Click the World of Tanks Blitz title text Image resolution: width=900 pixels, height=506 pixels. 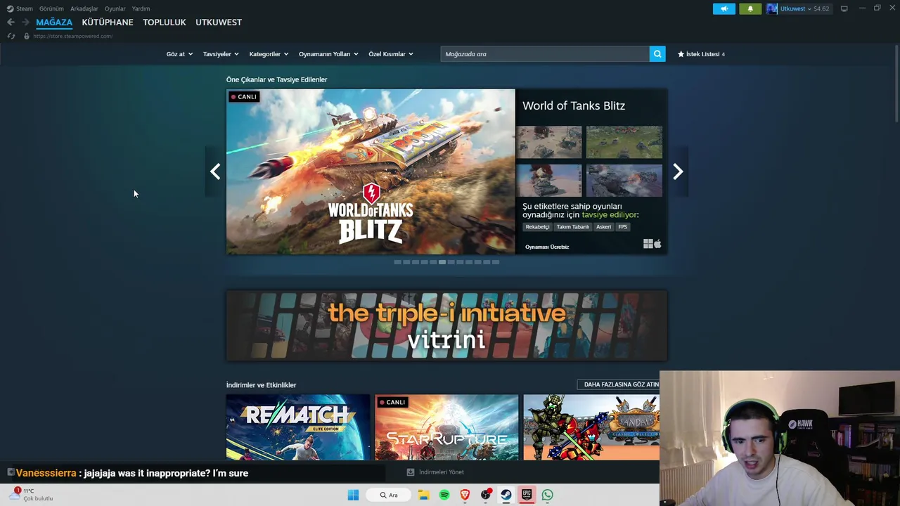(574, 105)
